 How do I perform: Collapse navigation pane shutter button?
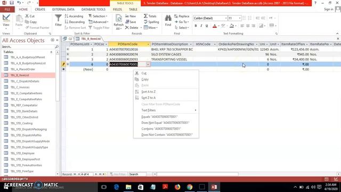(x=57, y=41)
